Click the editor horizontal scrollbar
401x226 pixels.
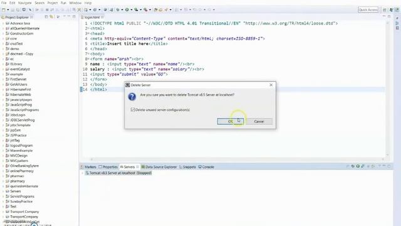point(237,159)
